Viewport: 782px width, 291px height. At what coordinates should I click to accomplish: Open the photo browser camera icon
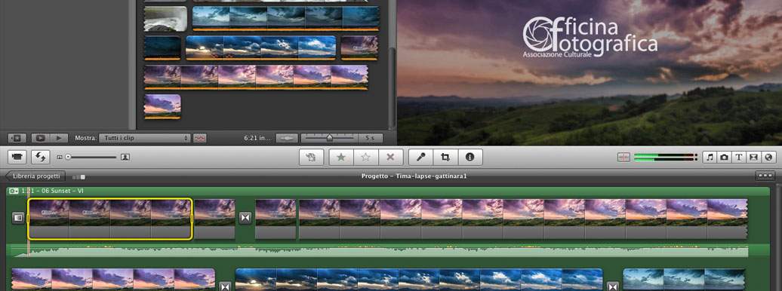724,158
